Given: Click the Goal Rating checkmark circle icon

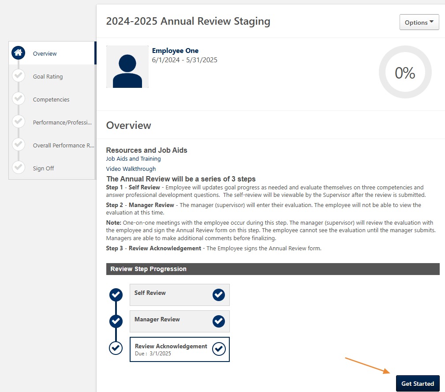Looking at the screenshot, I should 19,76.
